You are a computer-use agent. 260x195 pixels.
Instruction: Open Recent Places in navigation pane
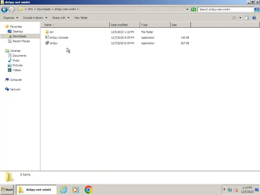(21, 41)
